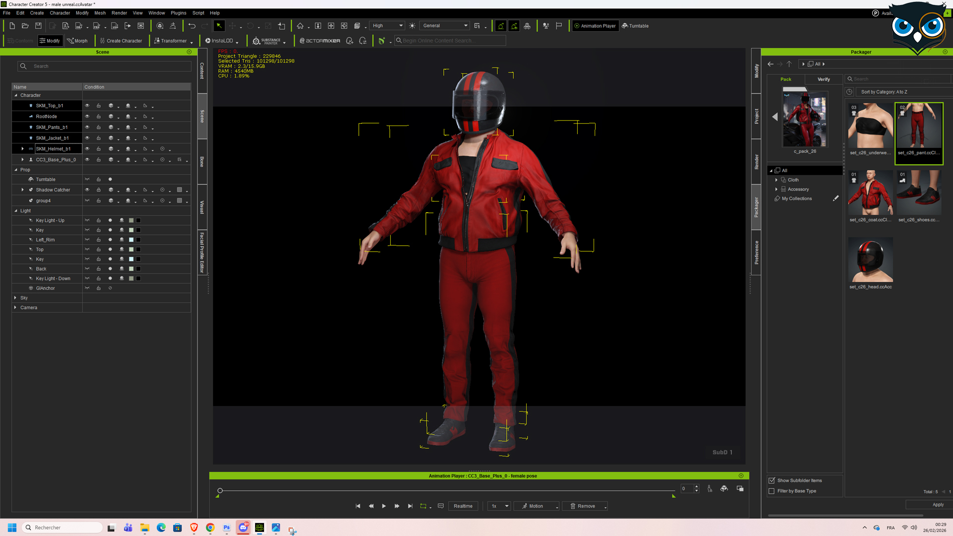Screen dimensions: 953x536
Task: Click the Packager back arrow icon
Action: [770, 64]
